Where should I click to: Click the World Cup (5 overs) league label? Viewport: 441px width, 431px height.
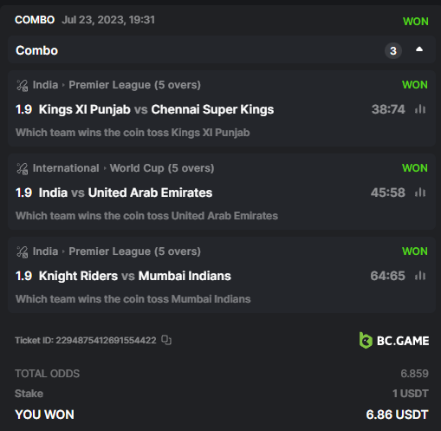click(162, 168)
